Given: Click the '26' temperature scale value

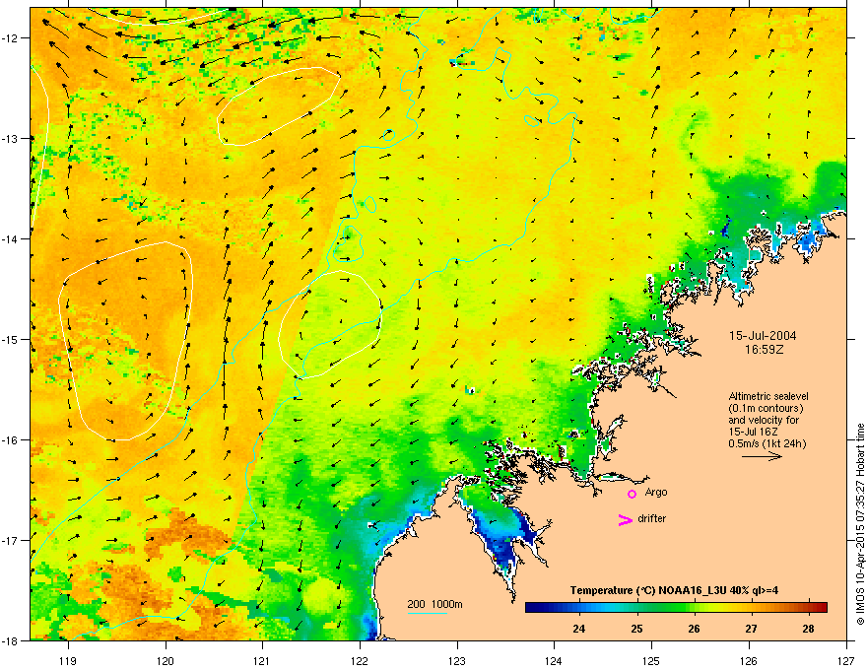Looking at the screenshot, I should click(x=694, y=629).
